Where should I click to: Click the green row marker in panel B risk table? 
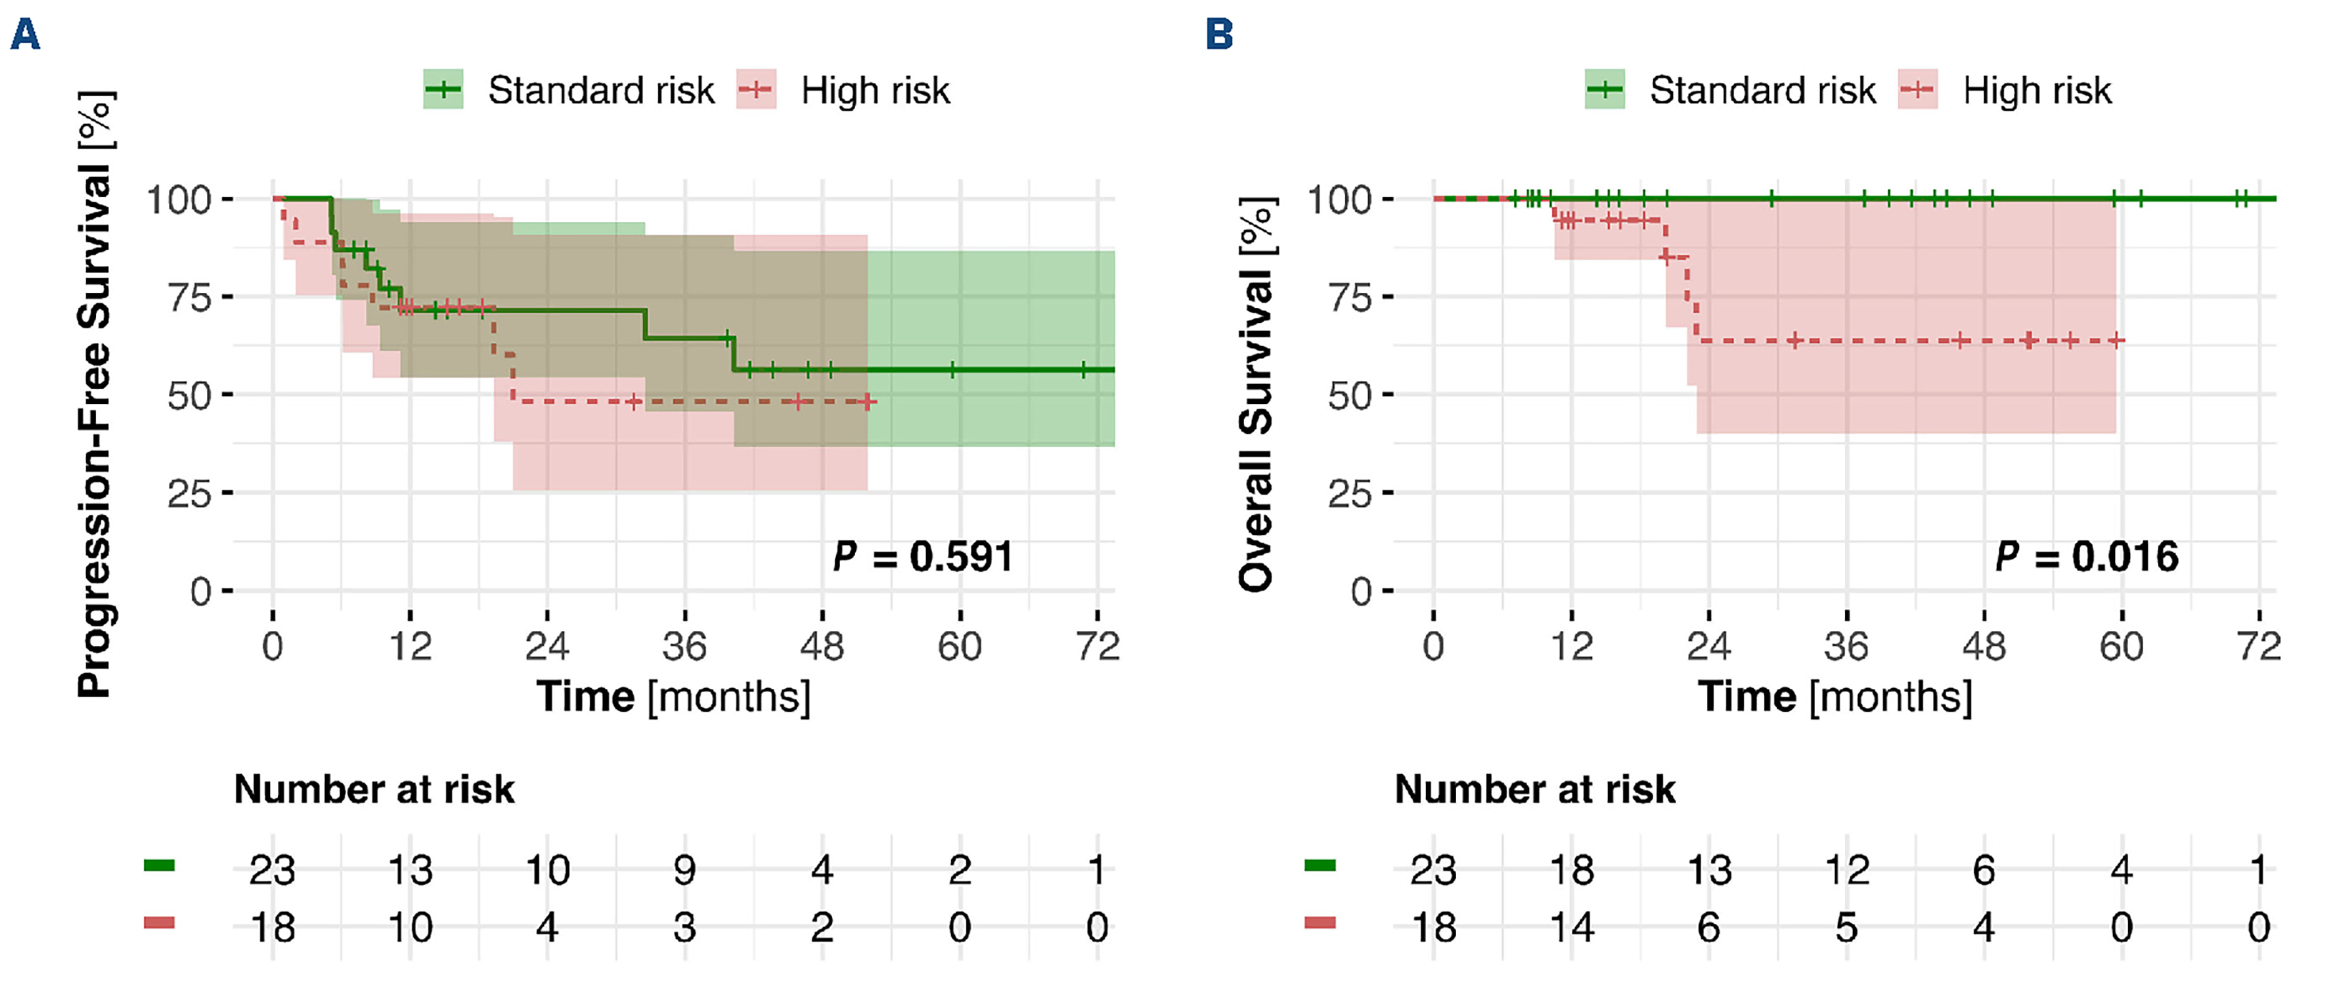[1320, 866]
